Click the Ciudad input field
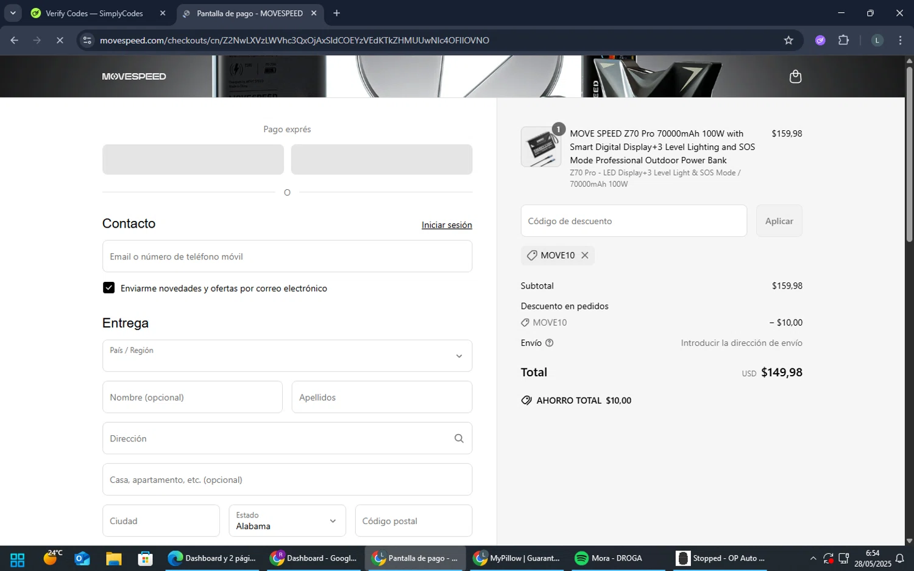The width and height of the screenshot is (914, 571). tap(161, 521)
